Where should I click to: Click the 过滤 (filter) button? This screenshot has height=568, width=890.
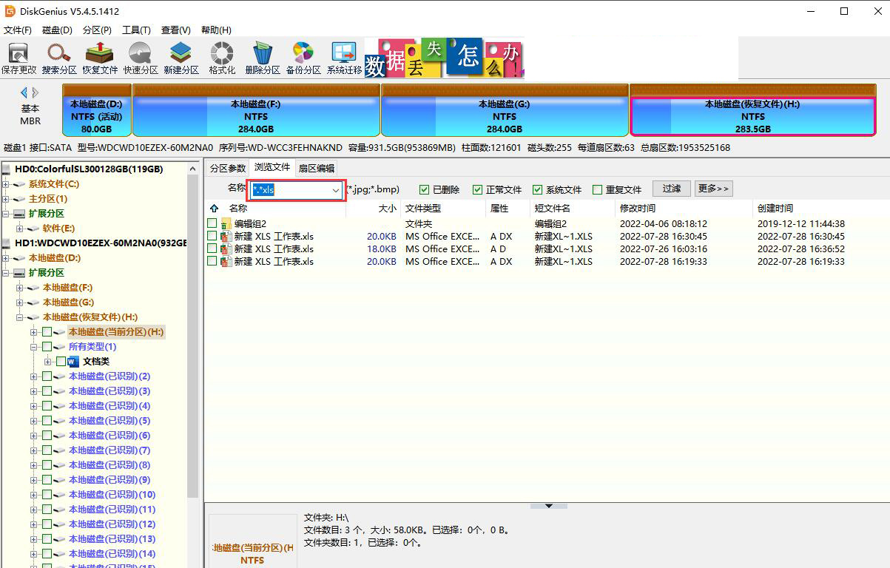click(672, 189)
